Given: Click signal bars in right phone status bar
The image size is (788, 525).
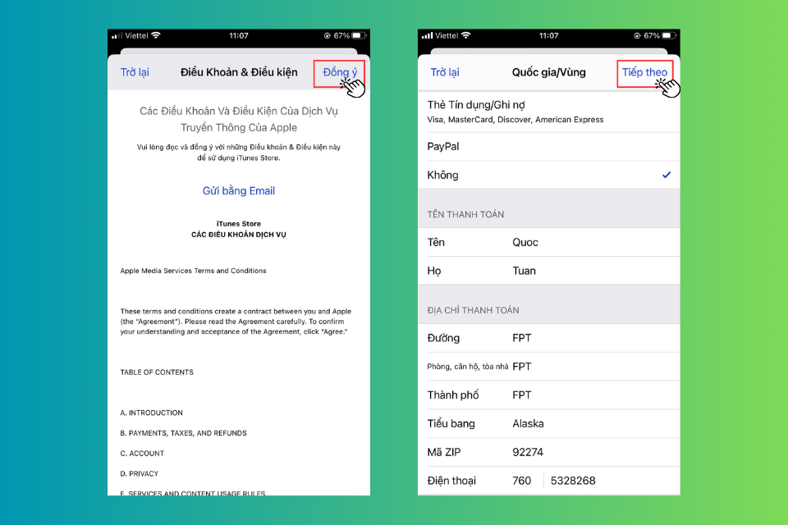Looking at the screenshot, I should coord(427,35).
